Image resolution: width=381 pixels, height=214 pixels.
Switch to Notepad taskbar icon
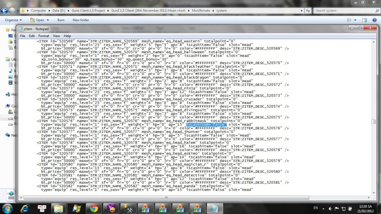coord(215,208)
